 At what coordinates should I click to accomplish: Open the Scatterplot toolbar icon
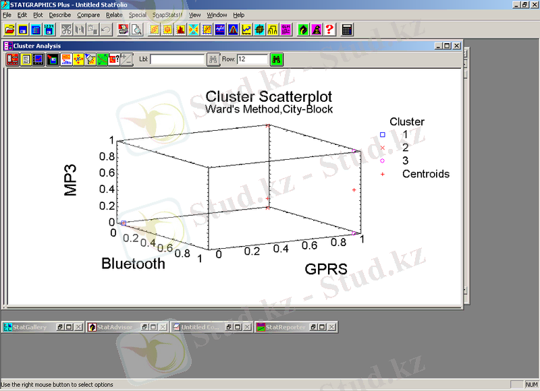[x=154, y=30]
